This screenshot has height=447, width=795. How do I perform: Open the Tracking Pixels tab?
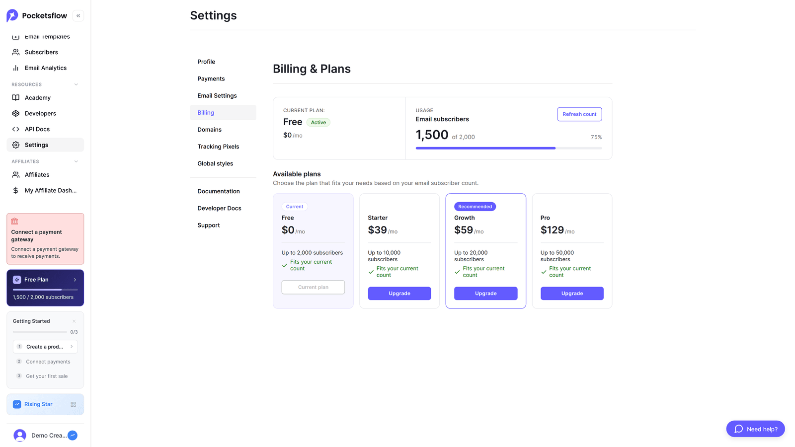[223, 147]
